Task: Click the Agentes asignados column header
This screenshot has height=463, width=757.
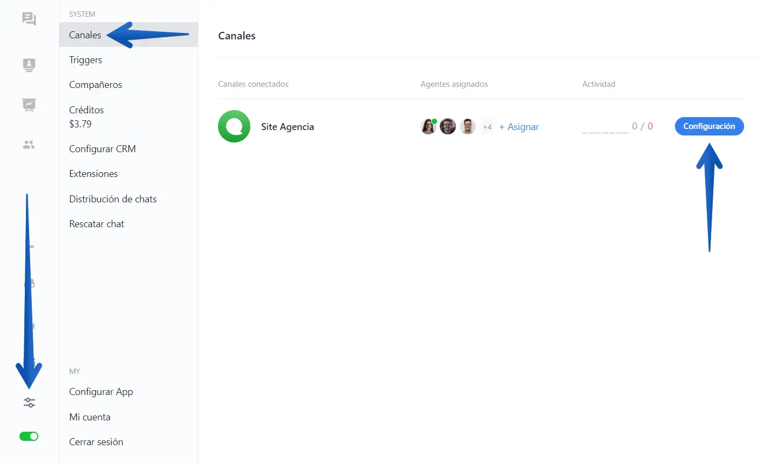Action: [x=454, y=84]
